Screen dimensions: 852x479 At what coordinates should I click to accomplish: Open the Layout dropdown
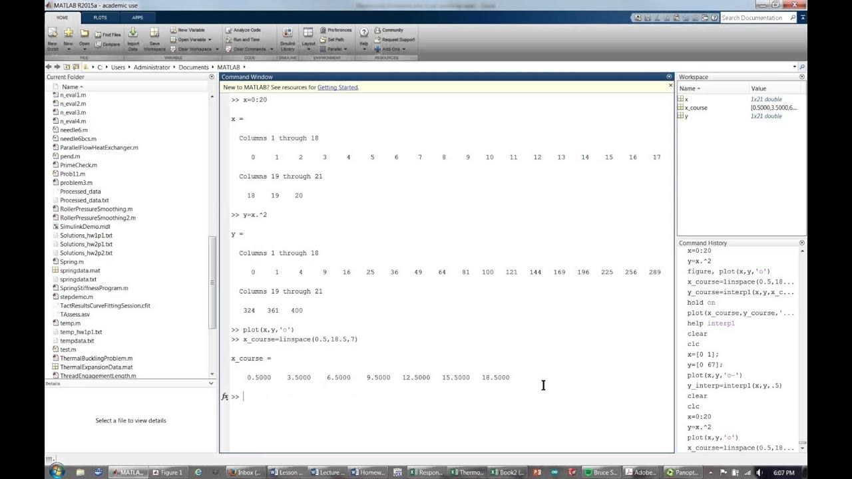308,39
